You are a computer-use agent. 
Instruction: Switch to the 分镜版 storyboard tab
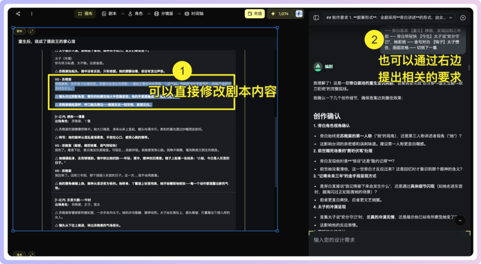click(164, 14)
